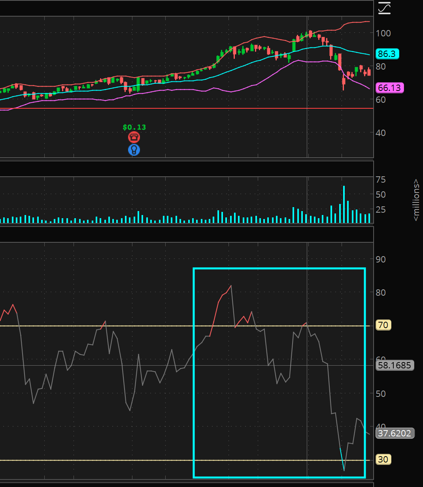Click the tallest volume spike bar
Viewport: 423px width, 487px height.
pyautogui.click(x=344, y=204)
